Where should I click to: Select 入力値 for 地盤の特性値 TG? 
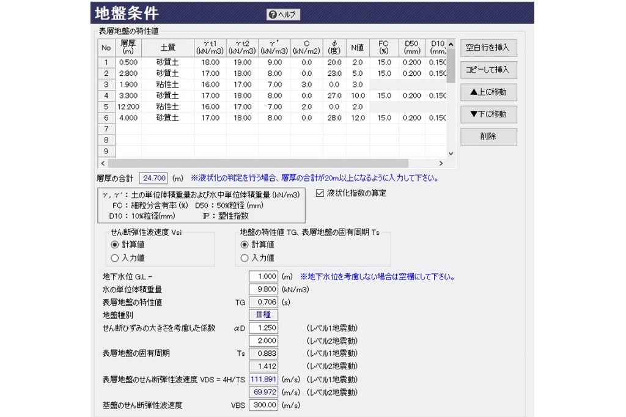click(245, 258)
